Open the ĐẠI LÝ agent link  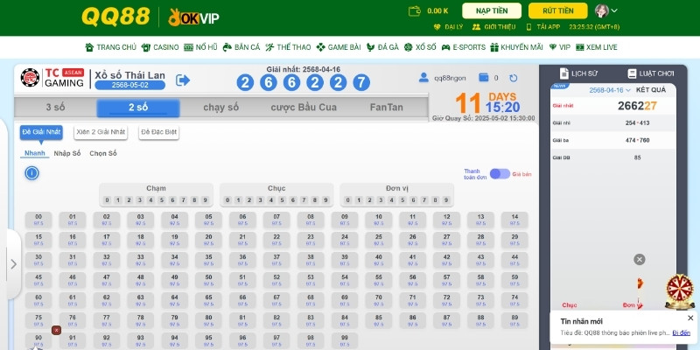click(x=448, y=27)
